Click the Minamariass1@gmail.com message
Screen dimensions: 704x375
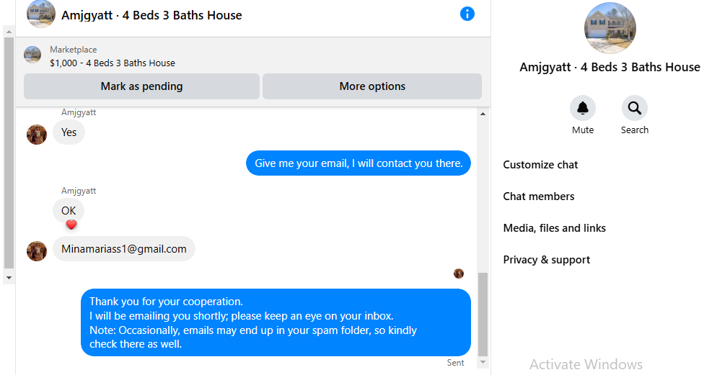(124, 249)
